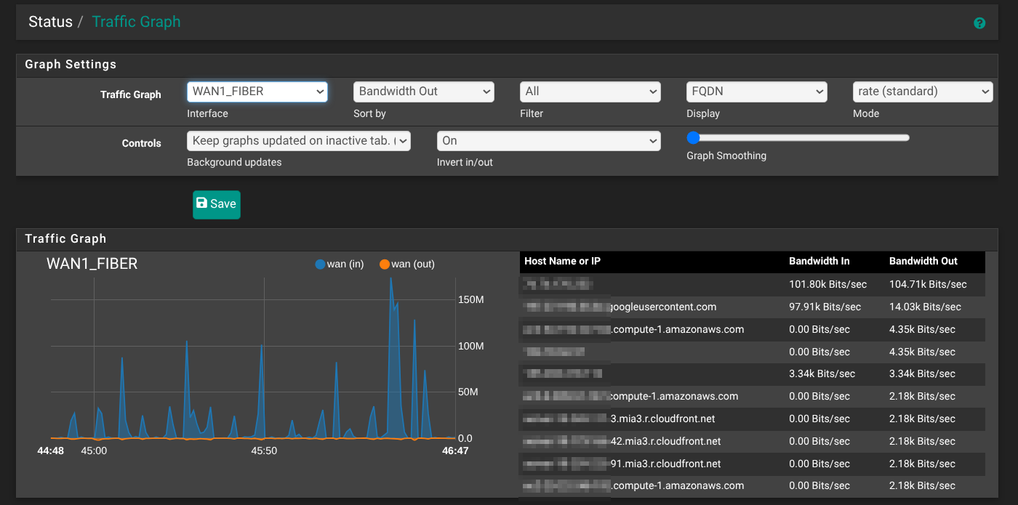The image size is (1018, 505).
Task: Click the Host Name or IP column header
Action: pos(562,261)
